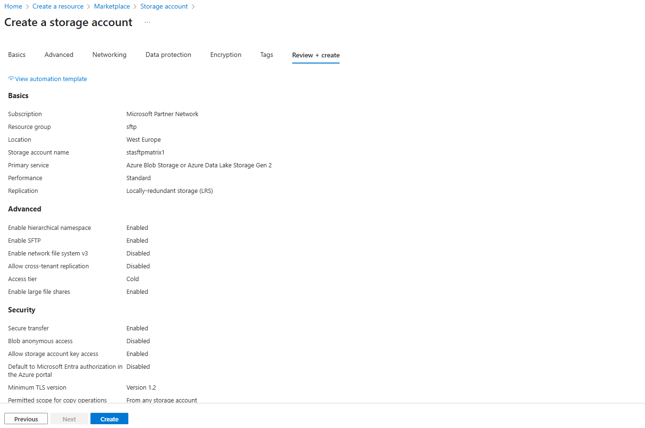Viewport: 645px width, 428px height.
Task: Click Allow cross-tenant replication label
Action: click(x=48, y=266)
